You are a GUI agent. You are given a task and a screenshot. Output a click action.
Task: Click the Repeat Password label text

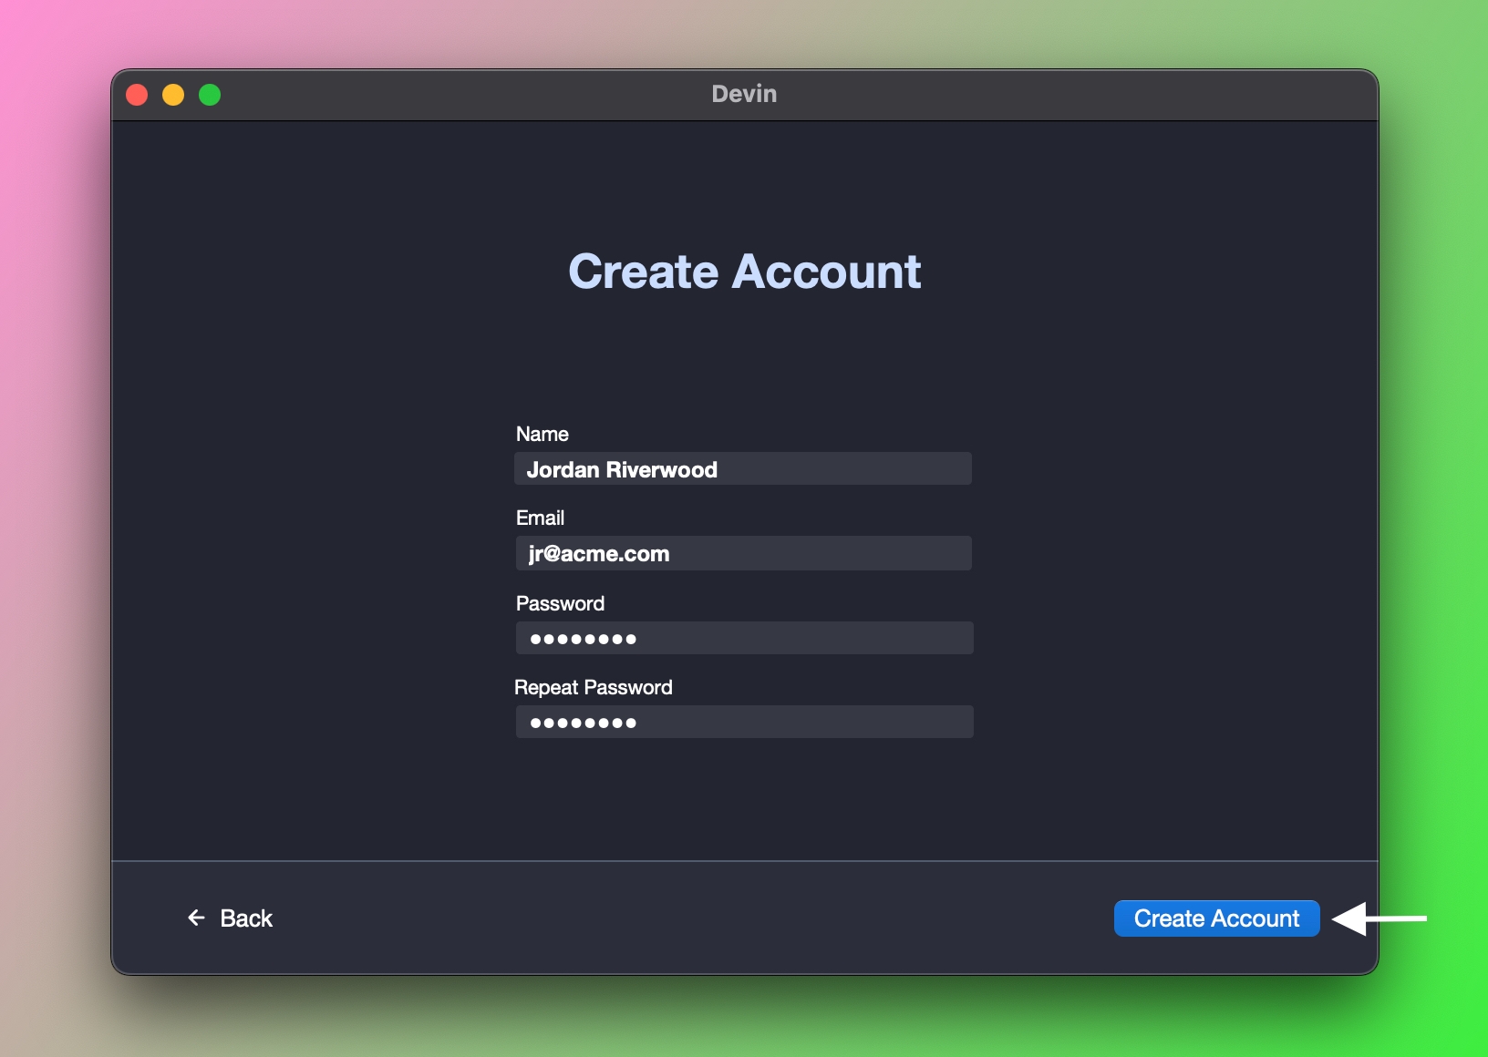pos(593,687)
